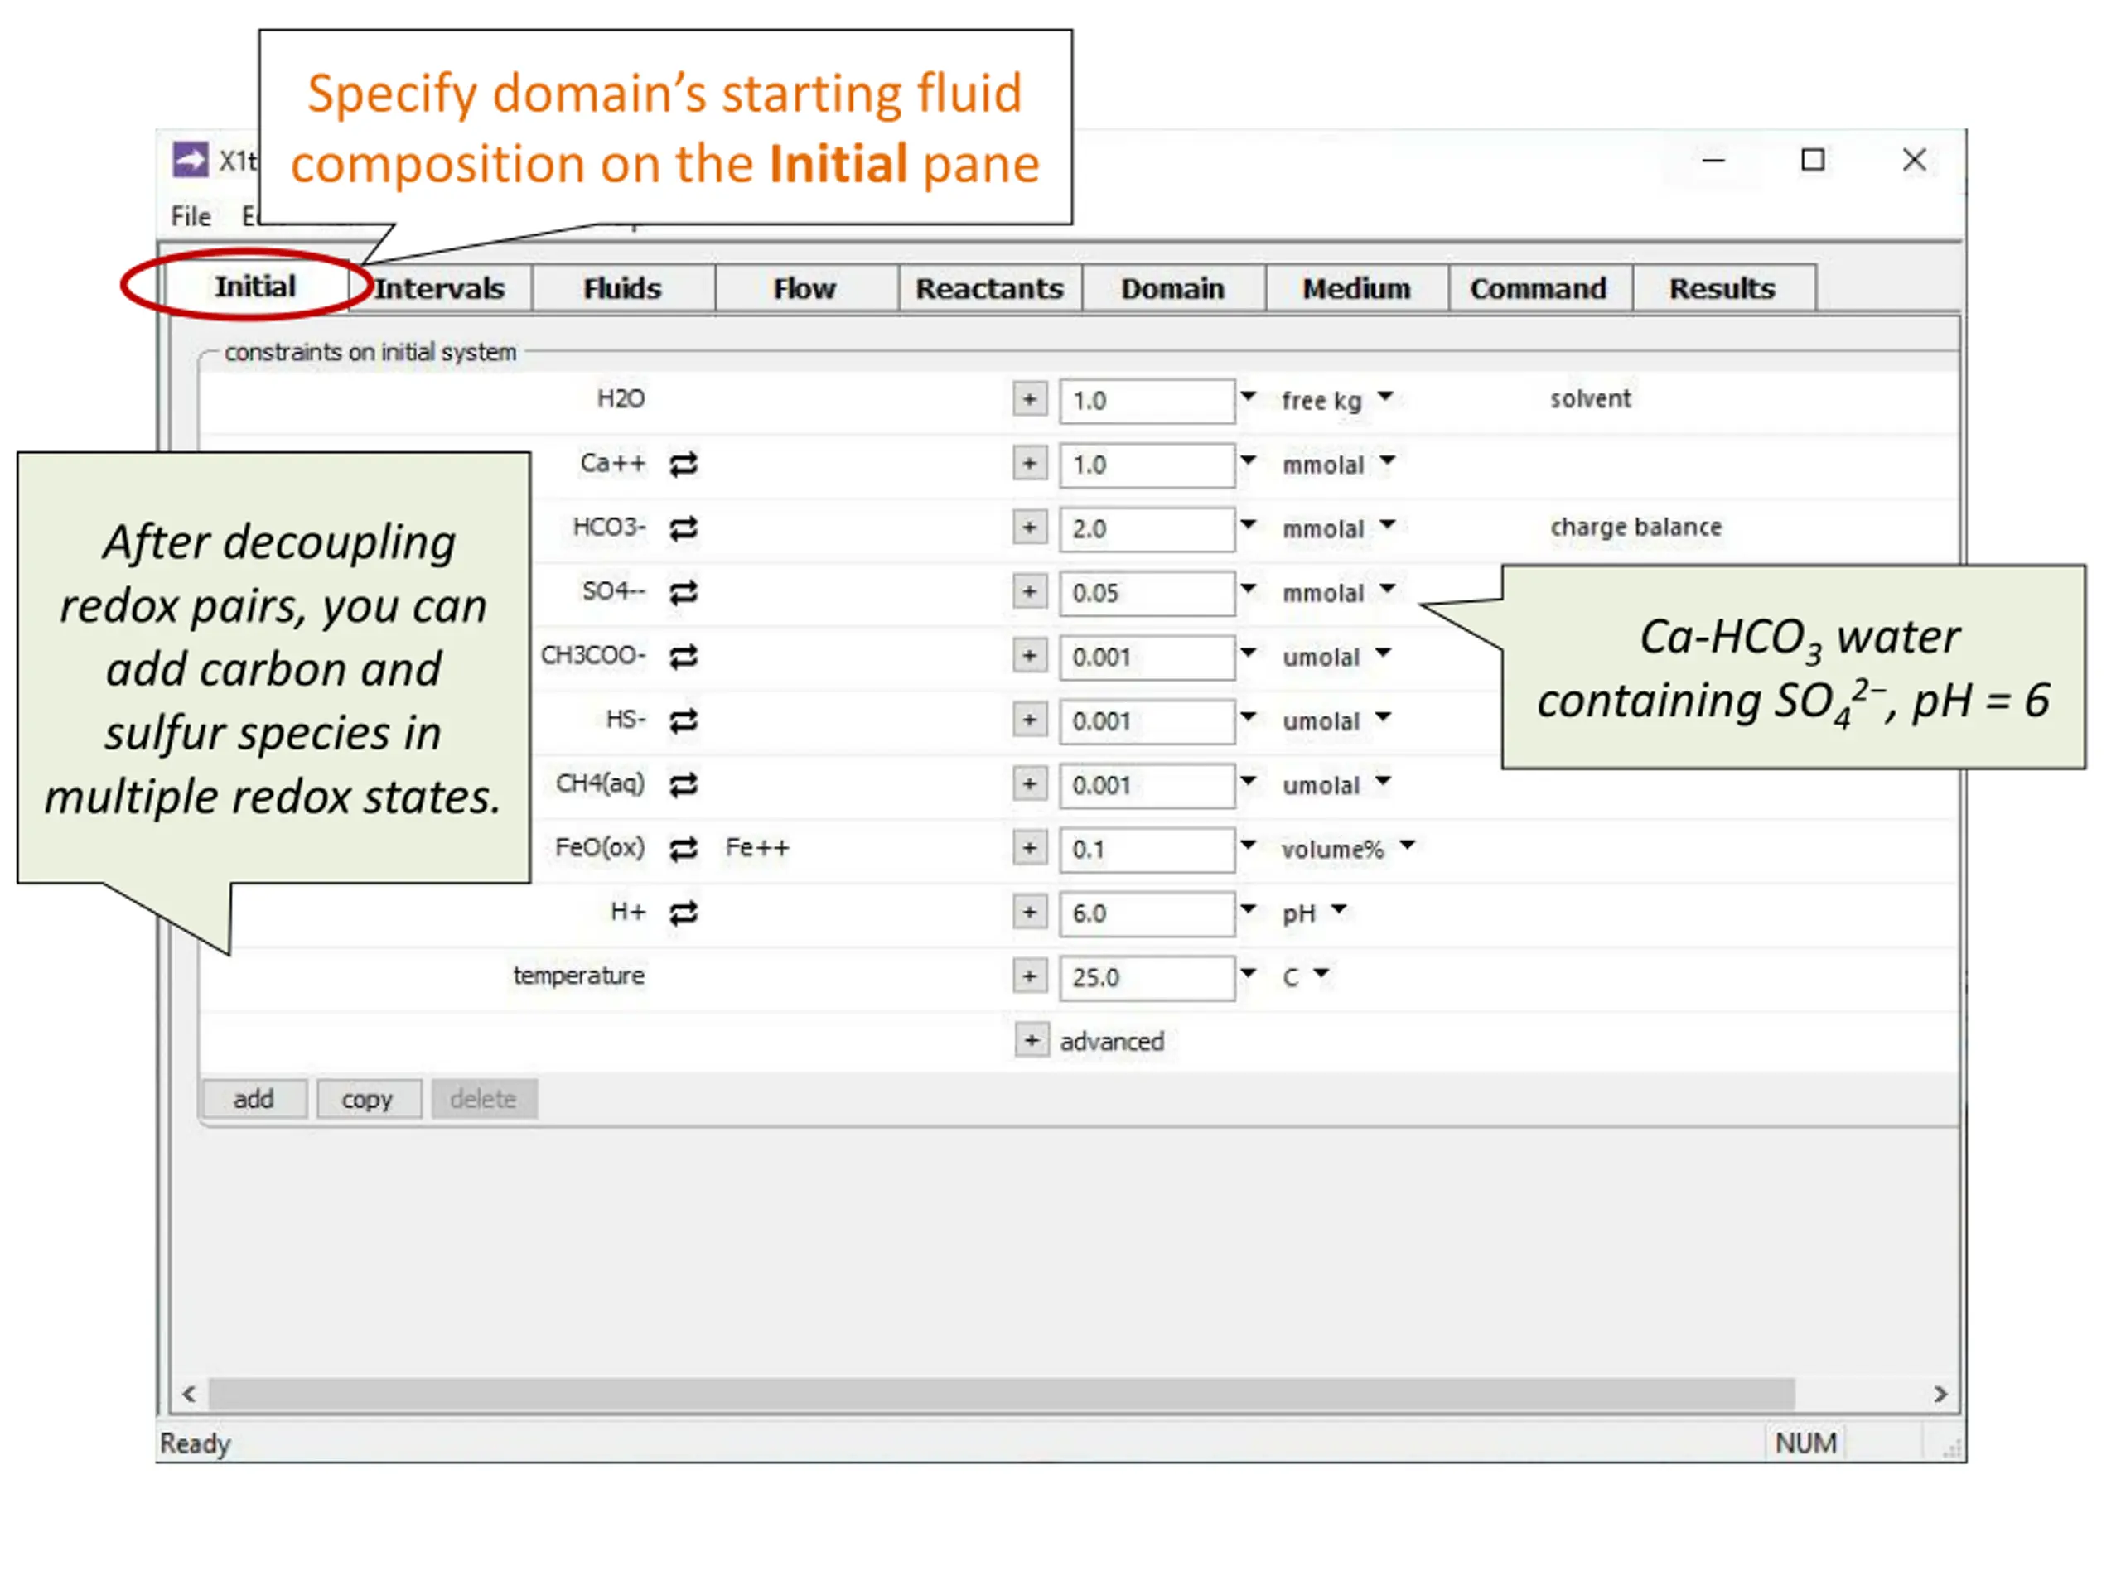Click the scroll left arrow

tap(189, 1395)
